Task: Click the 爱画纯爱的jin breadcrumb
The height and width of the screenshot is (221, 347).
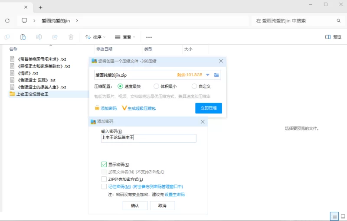Action: tap(56, 20)
